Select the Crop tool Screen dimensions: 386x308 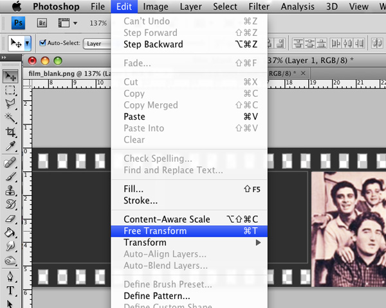click(x=10, y=132)
